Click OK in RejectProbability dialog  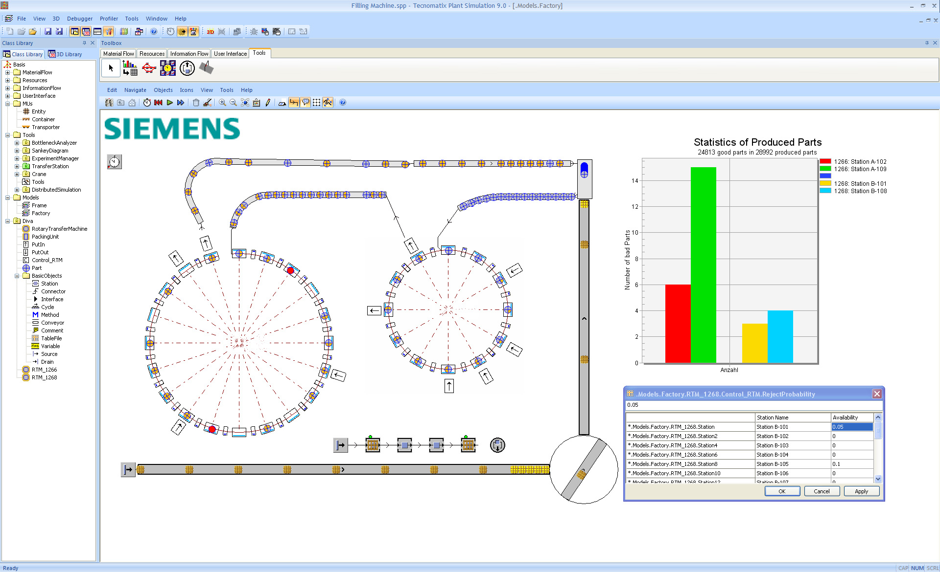point(782,491)
